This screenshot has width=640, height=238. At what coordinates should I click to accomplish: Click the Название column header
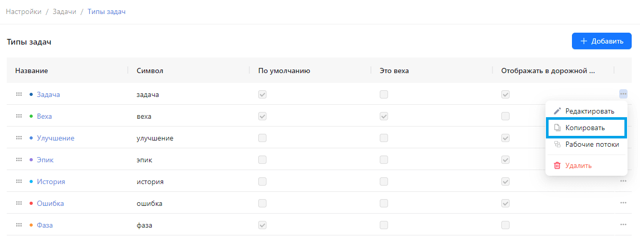(32, 71)
